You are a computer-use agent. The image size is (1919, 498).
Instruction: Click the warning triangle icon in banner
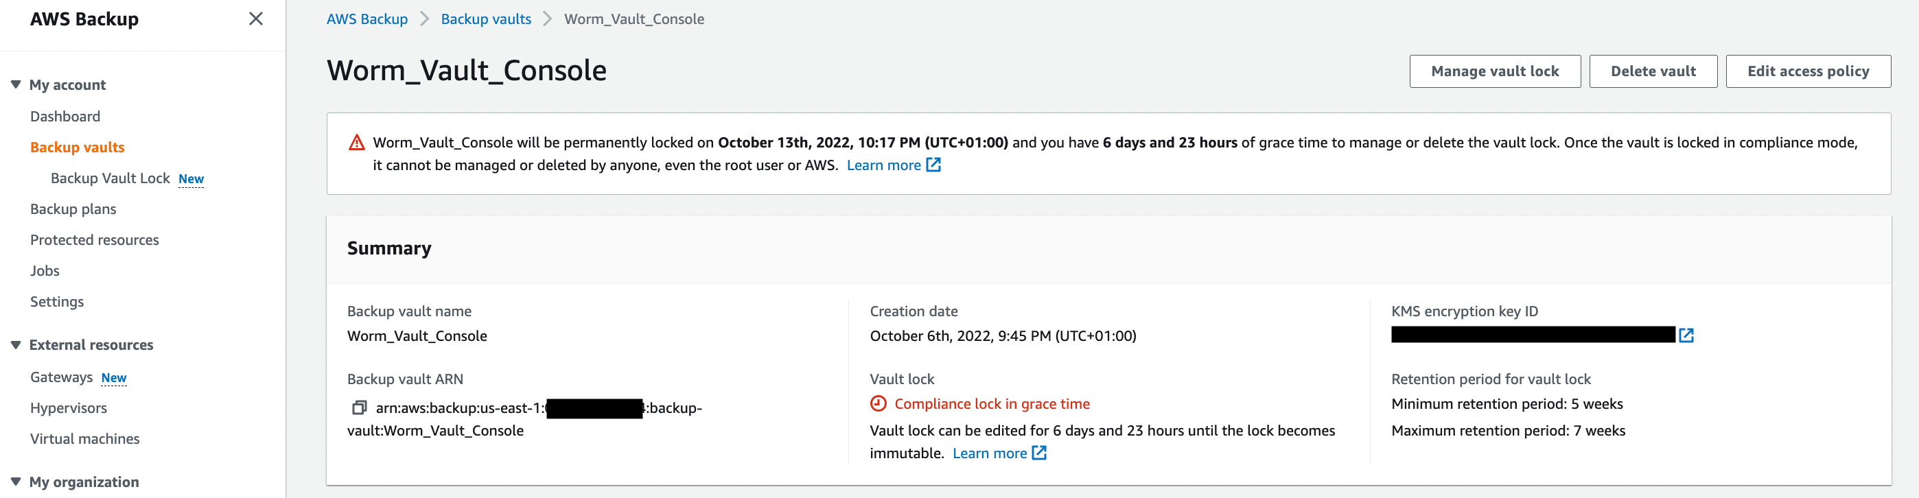(357, 142)
